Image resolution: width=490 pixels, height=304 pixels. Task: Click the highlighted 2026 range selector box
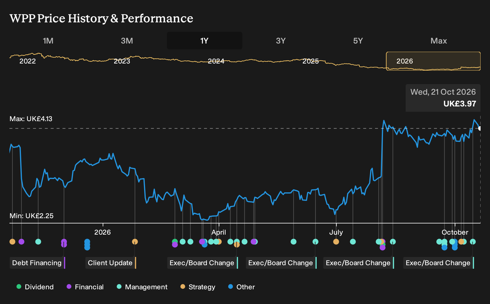433,61
